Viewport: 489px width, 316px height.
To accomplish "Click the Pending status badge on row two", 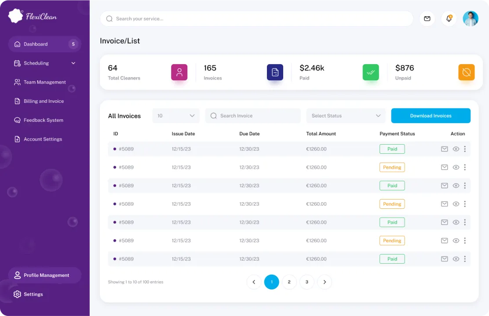I will coord(392,167).
